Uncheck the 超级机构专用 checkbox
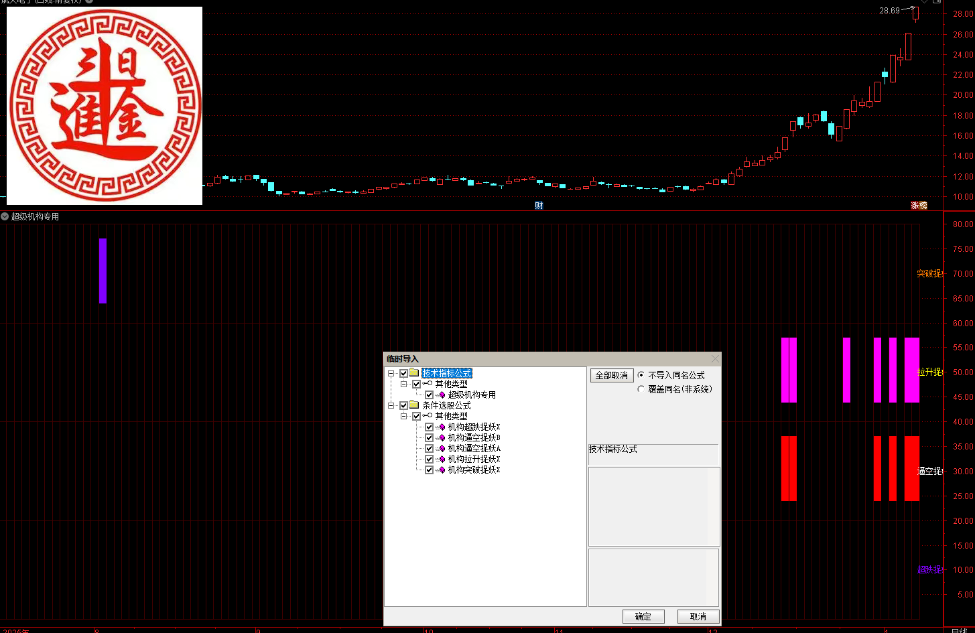975x633 pixels. (430, 395)
